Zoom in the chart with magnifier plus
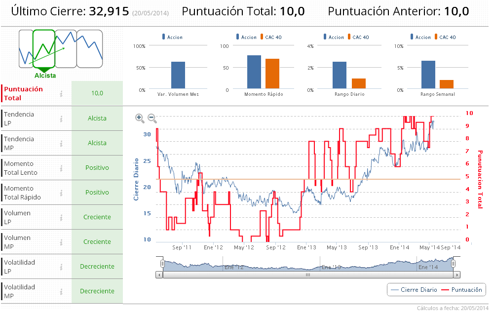Viewport: 493px width, 315px height. (x=140, y=118)
